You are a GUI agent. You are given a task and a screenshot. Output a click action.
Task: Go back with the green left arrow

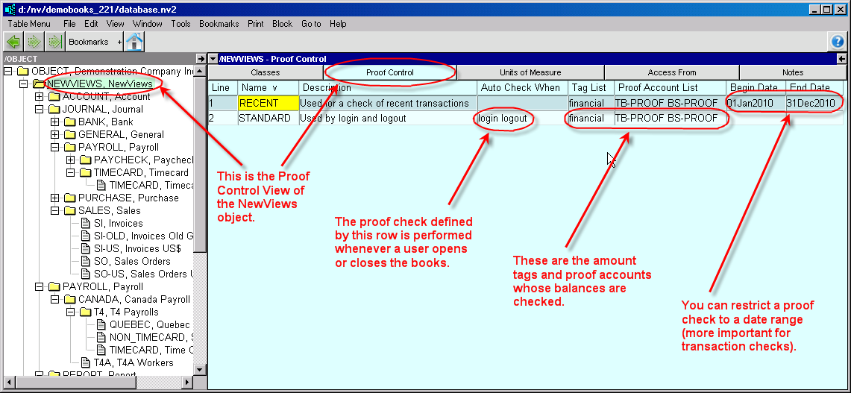click(14, 42)
